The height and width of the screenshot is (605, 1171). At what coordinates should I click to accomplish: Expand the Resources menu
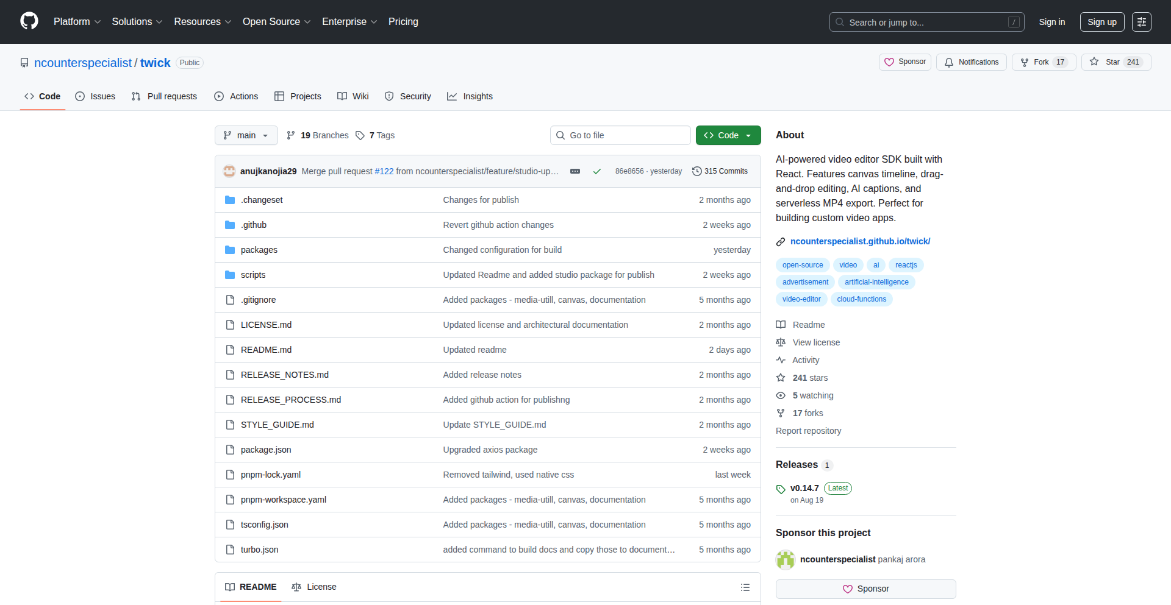(203, 22)
